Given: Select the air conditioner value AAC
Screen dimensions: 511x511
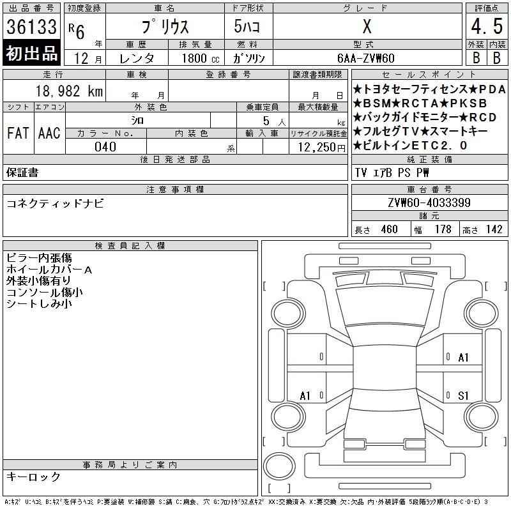Looking at the screenshot, I should [49, 133].
